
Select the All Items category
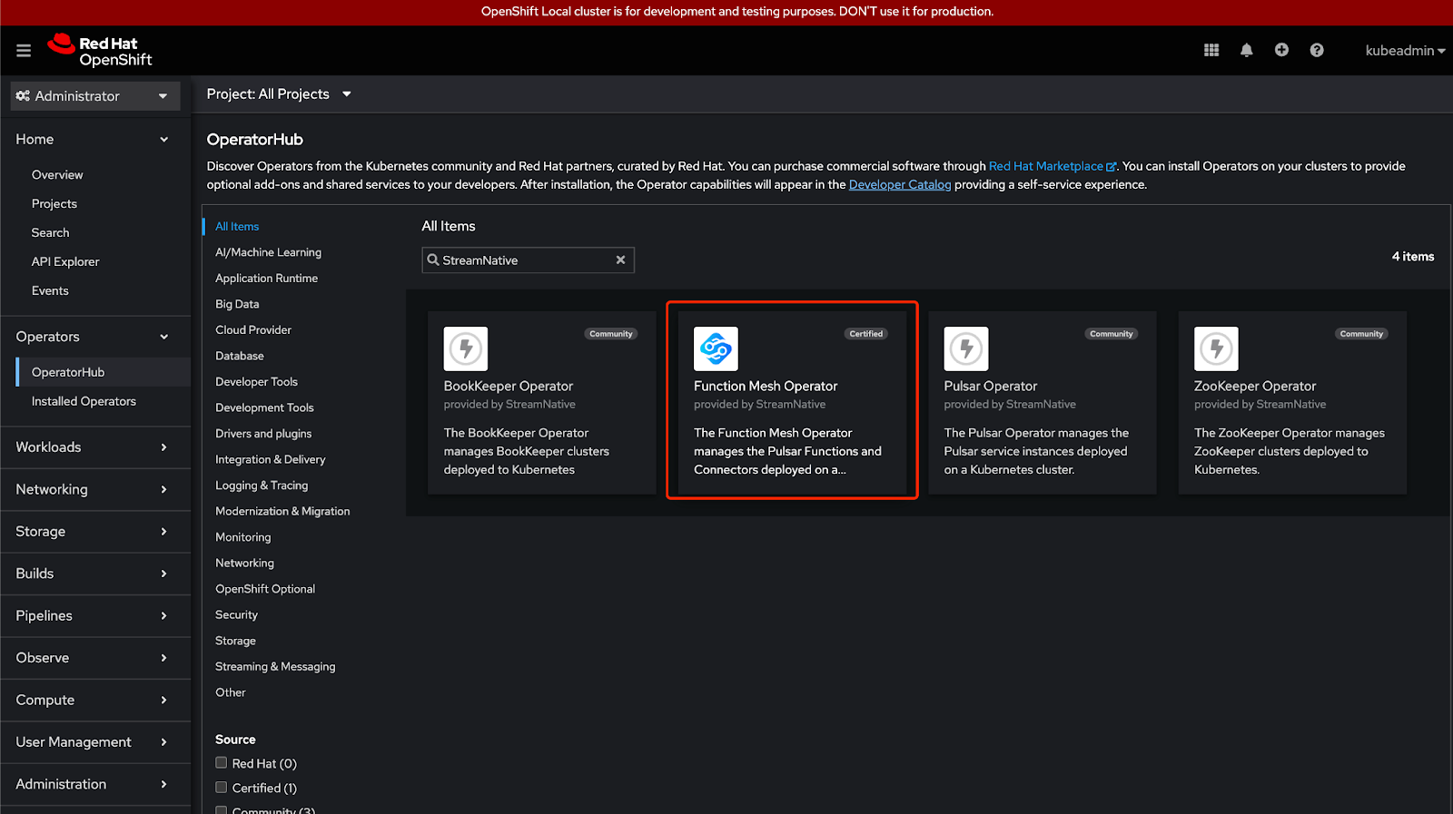point(237,227)
